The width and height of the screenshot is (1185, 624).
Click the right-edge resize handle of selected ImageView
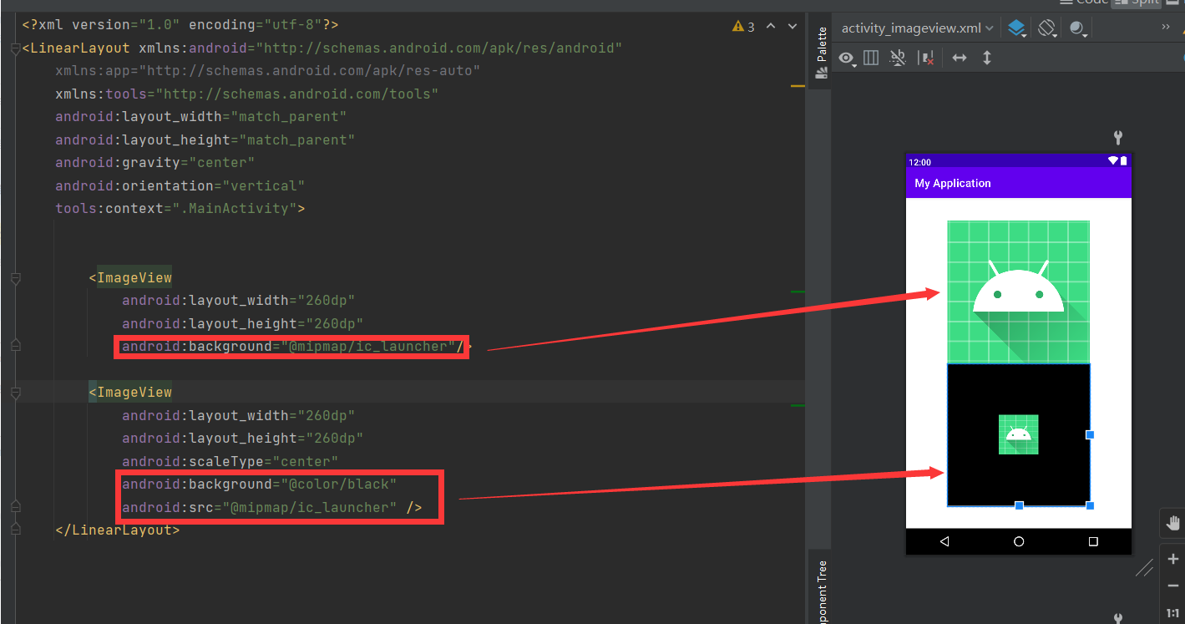point(1090,434)
